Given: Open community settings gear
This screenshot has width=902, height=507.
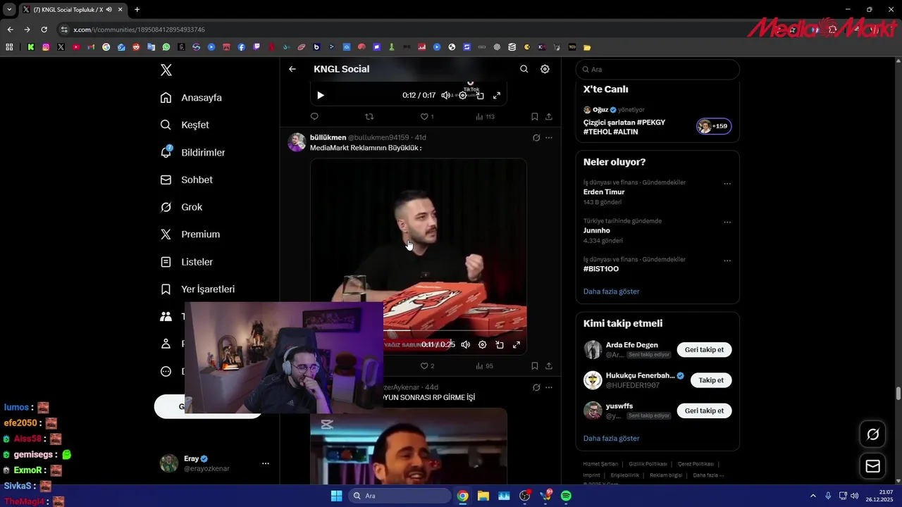Looking at the screenshot, I should (x=545, y=69).
